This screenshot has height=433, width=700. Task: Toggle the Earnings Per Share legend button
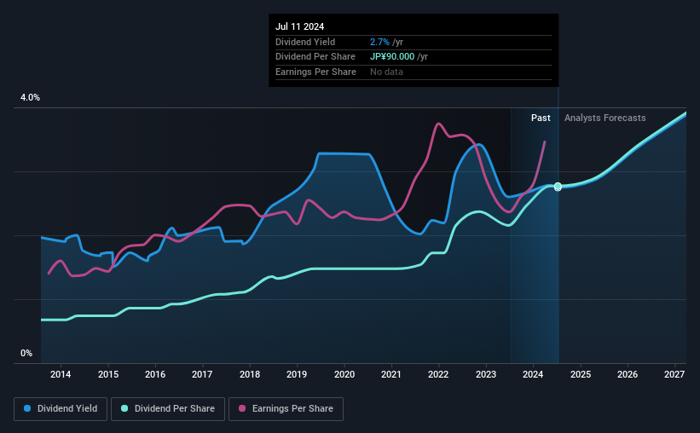tap(286, 409)
